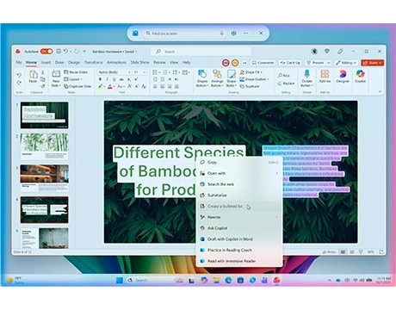The image size is (396, 310).
Task: Choose Summarize in the context menu
Action: point(239,195)
